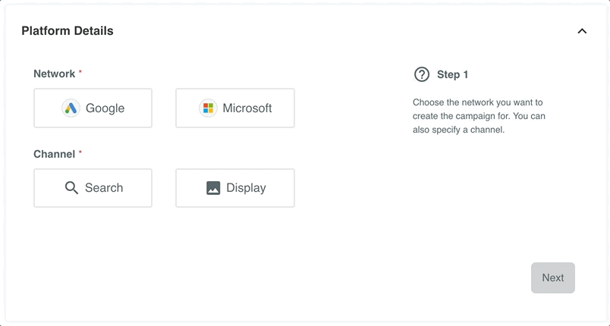Select Google as the network

tap(93, 108)
